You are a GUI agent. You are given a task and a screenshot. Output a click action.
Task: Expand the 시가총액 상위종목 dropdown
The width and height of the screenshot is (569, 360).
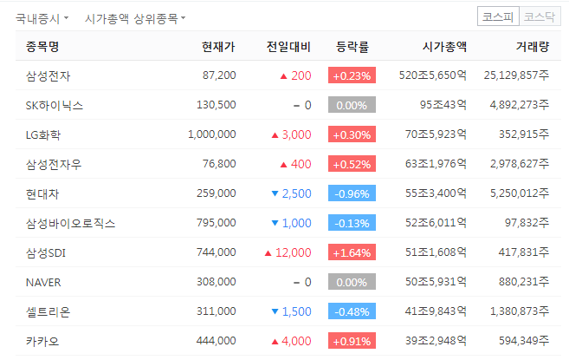[134, 18]
